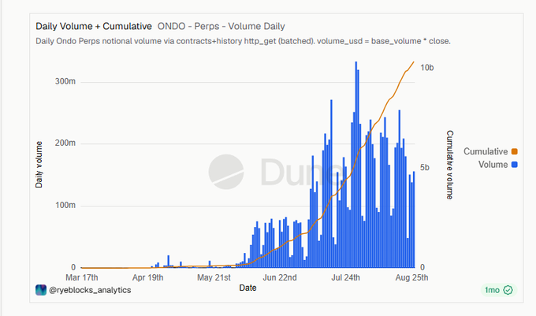This screenshot has height=316, width=536.
Task: Click the green verified checkmark icon
Action: click(508, 290)
